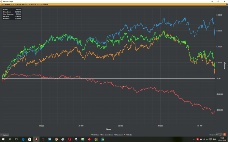228x142 pixels.
Task: Click the 30 000 x-axis label
Action: [x=121, y=126]
